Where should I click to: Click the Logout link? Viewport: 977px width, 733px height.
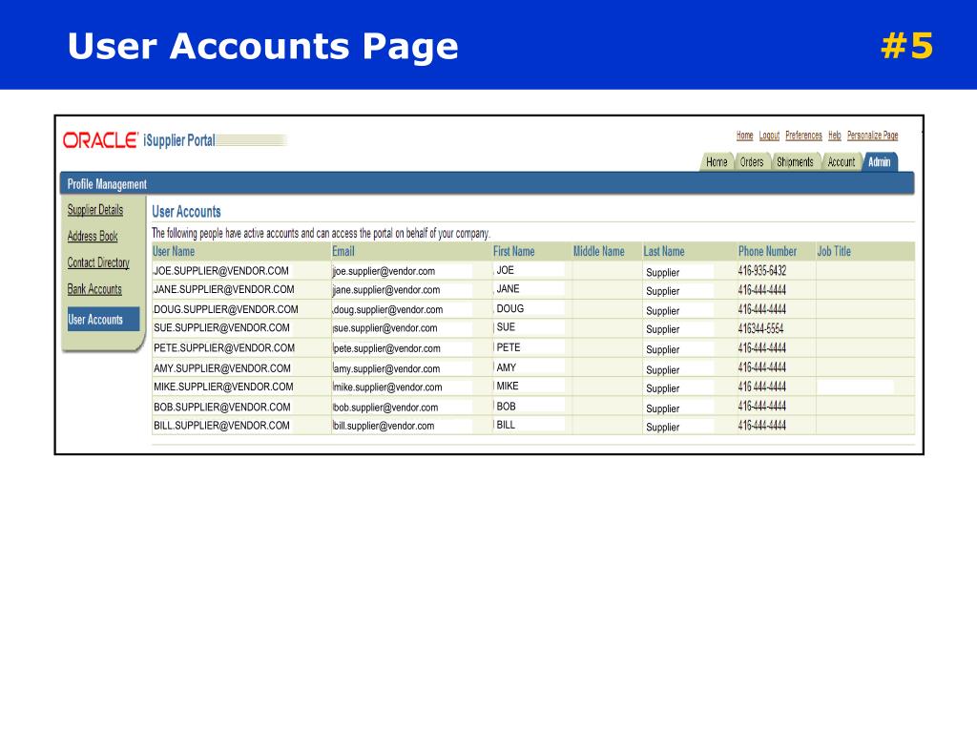(x=769, y=136)
